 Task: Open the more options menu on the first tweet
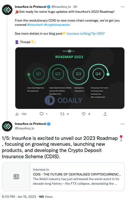point(122,7)
